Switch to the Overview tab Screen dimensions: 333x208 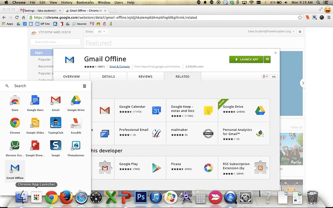point(71,77)
